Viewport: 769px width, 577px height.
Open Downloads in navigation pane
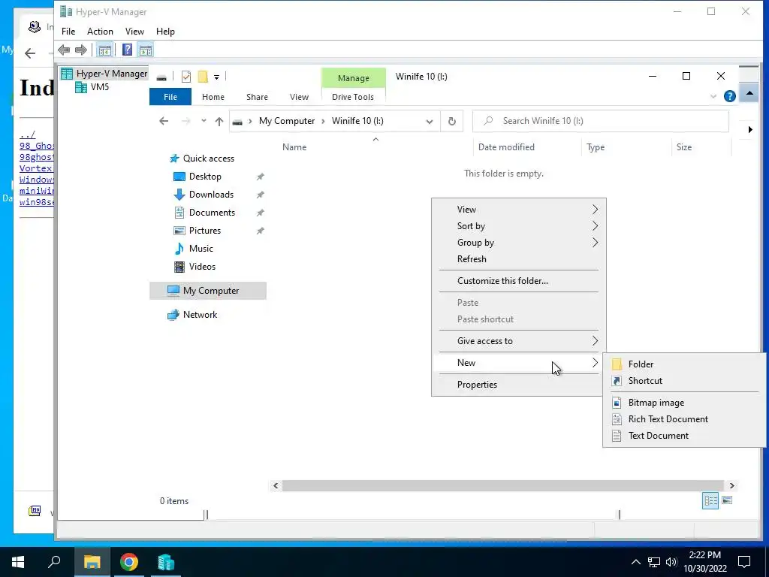click(x=211, y=195)
